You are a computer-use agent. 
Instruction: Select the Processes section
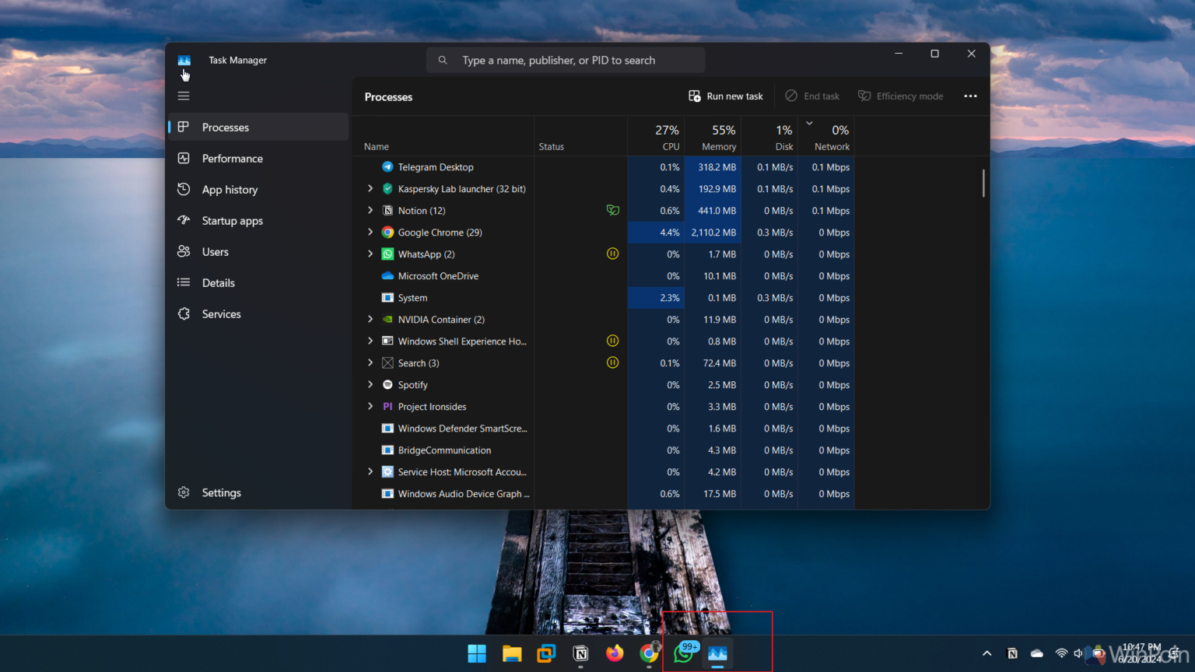226,127
